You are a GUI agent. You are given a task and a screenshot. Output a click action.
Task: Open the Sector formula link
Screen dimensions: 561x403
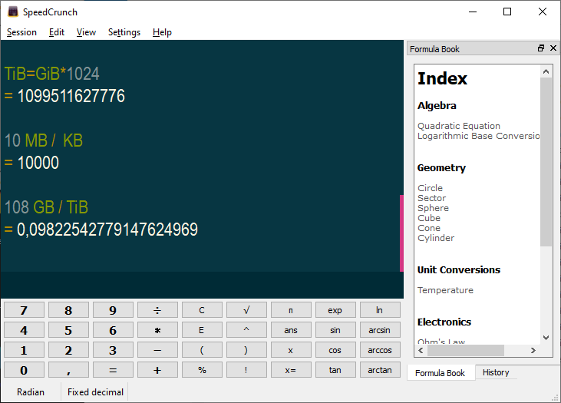(x=431, y=198)
